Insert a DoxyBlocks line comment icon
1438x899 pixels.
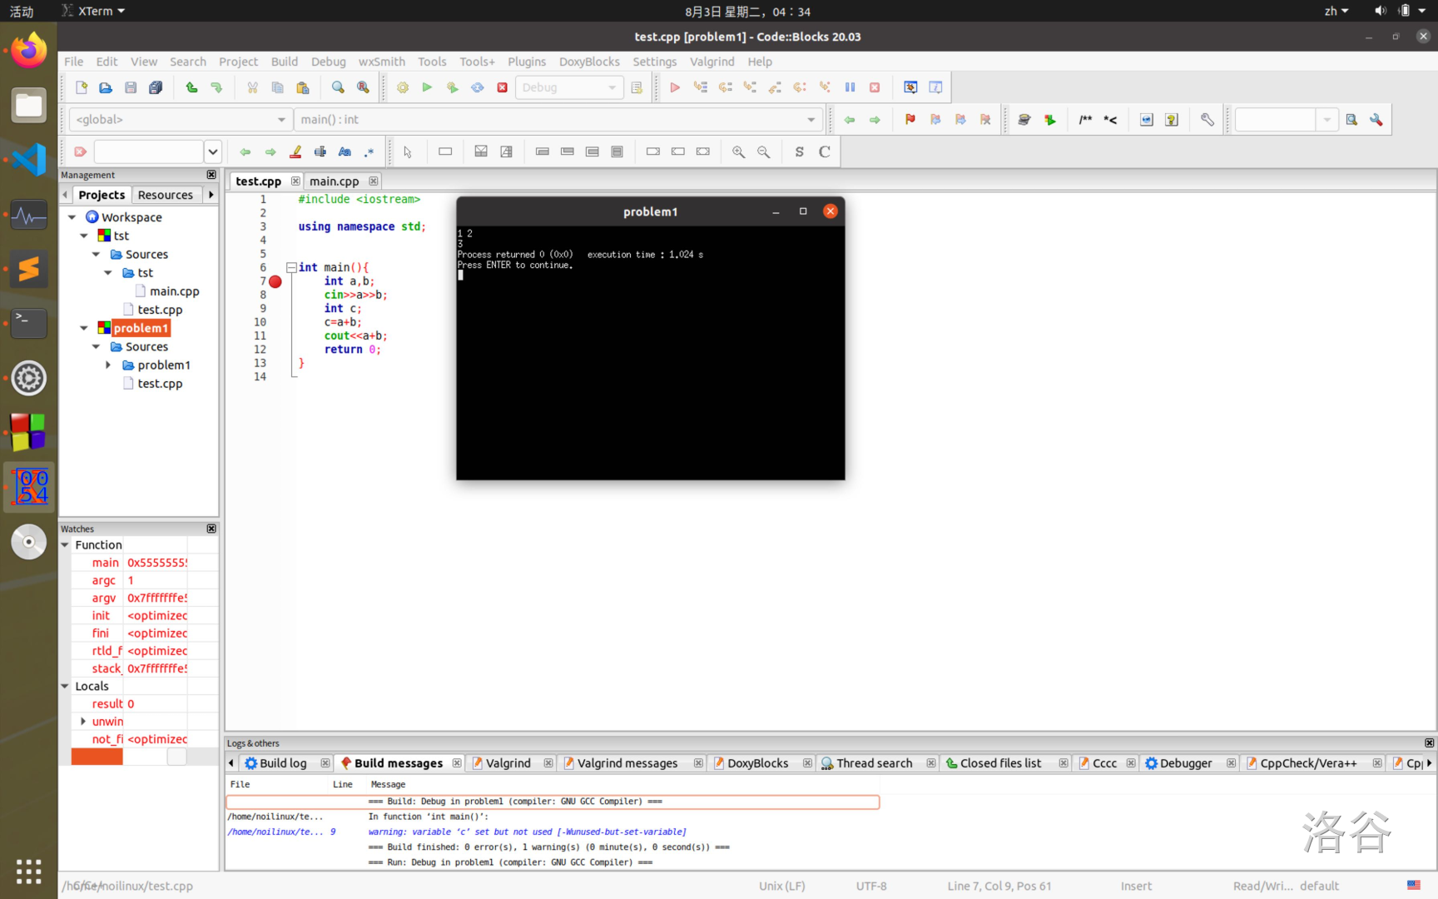(x=1110, y=120)
